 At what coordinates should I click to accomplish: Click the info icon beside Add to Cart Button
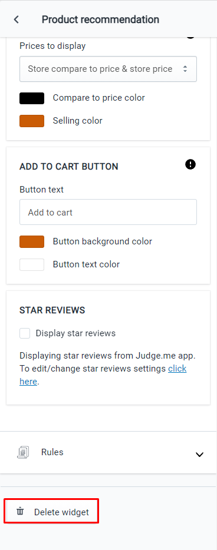click(190, 164)
